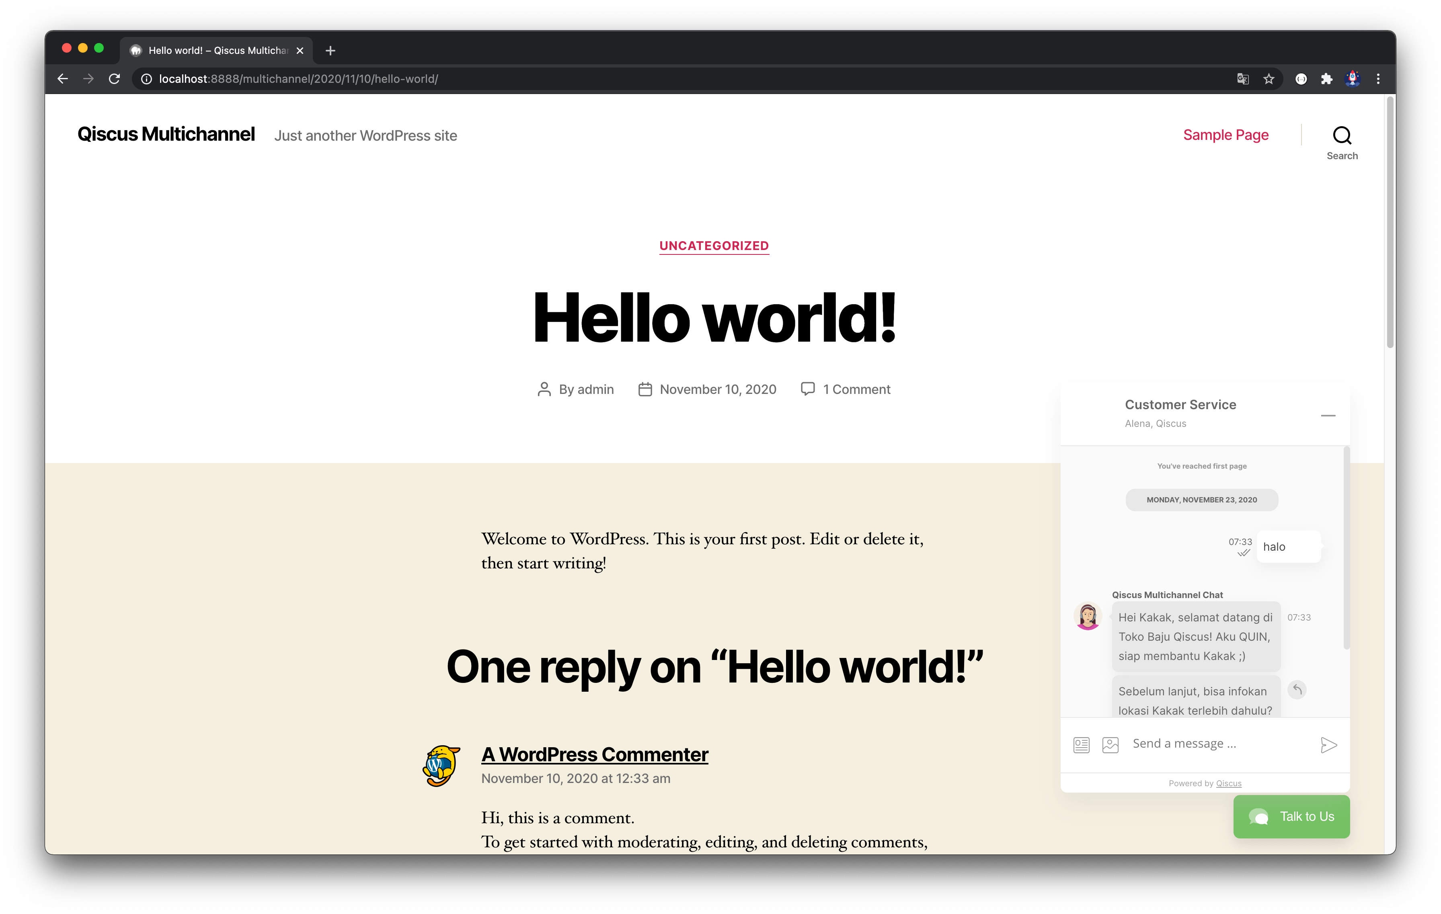Click the agent avatar in the chat
This screenshot has height=914, width=1441.
[1088, 616]
